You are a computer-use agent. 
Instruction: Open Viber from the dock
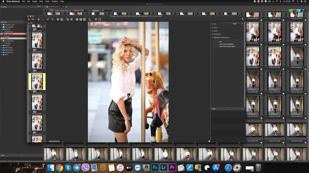pyautogui.click(x=85, y=168)
